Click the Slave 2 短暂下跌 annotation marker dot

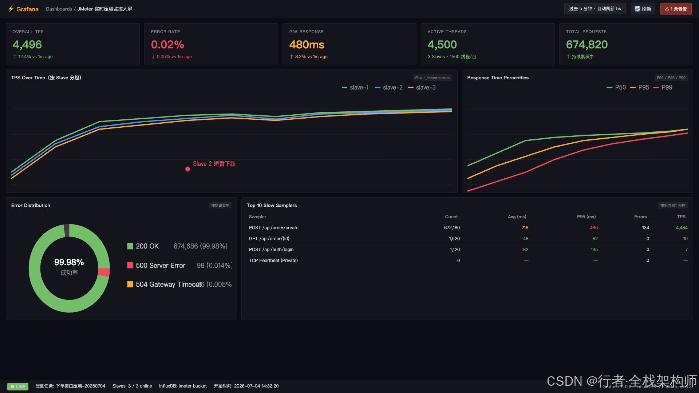187,169
